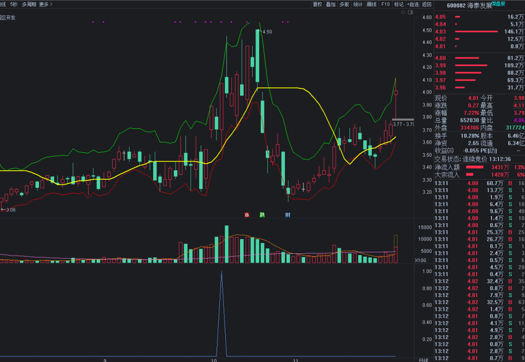Click the 标记 mark button
The image size is (525, 362).
[399, 4]
